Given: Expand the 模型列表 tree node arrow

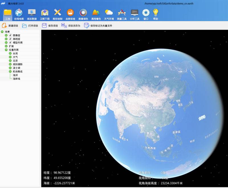Looking at the screenshot, I should click(x=6, y=42).
